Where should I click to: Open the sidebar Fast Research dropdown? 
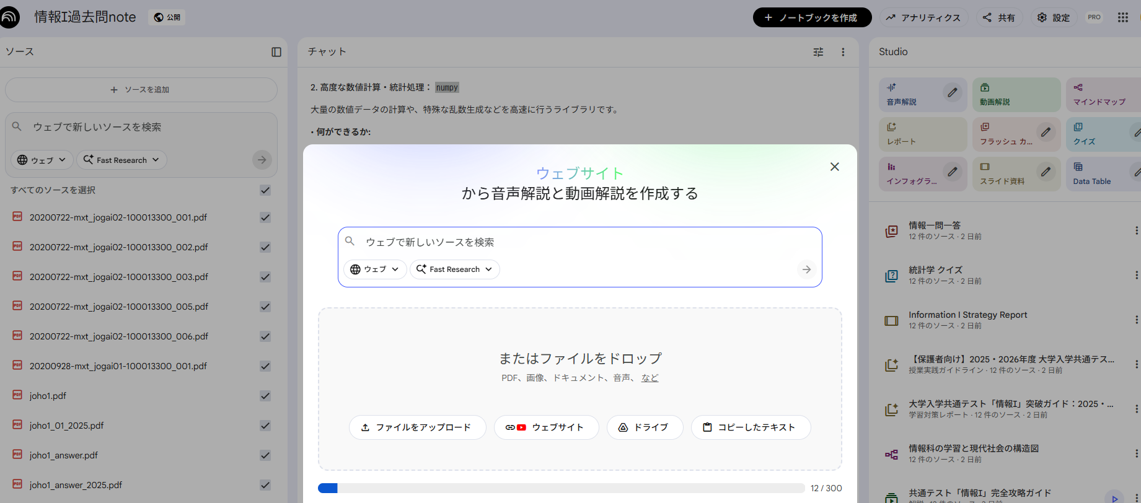(121, 160)
